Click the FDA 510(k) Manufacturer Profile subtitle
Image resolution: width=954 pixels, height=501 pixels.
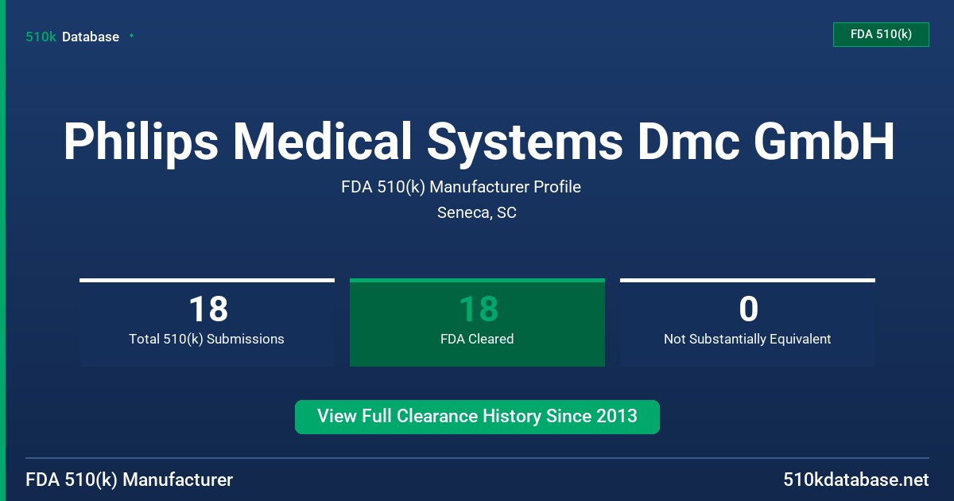pyautogui.click(x=461, y=187)
